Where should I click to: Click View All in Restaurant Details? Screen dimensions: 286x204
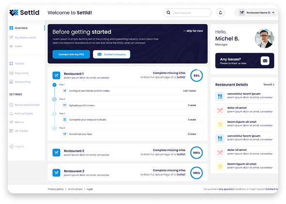(x=269, y=85)
